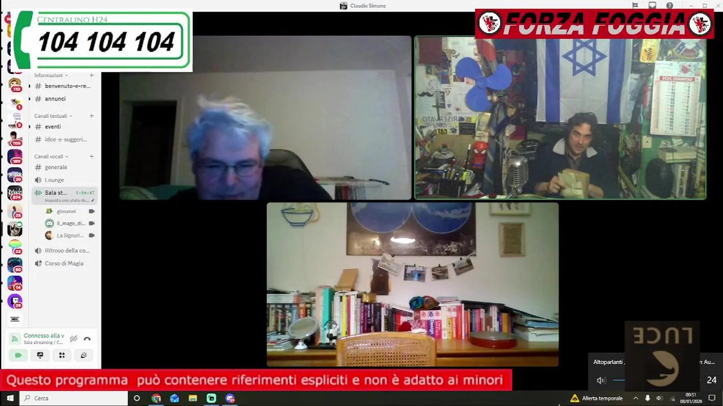The width and height of the screenshot is (723, 406).
Task: Open Cortana circle on the taskbar
Action: coord(137,398)
